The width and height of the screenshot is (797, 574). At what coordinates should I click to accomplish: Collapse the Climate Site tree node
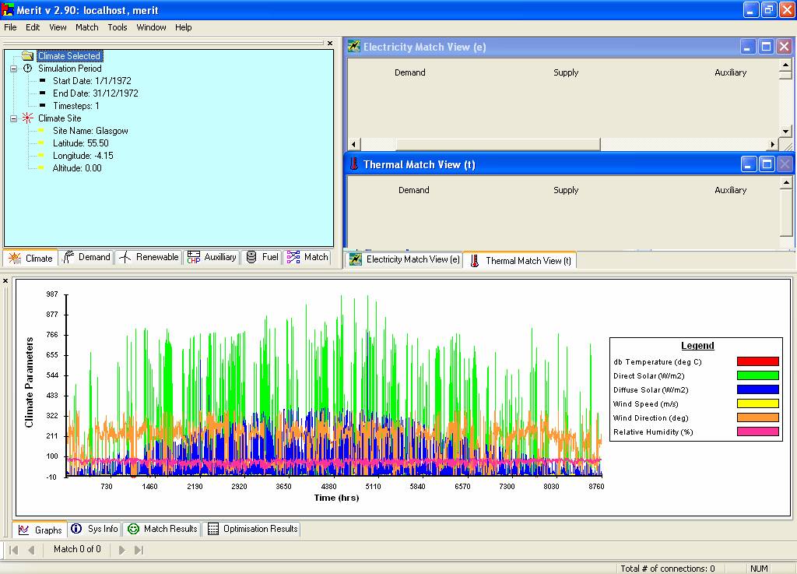pyautogui.click(x=14, y=118)
